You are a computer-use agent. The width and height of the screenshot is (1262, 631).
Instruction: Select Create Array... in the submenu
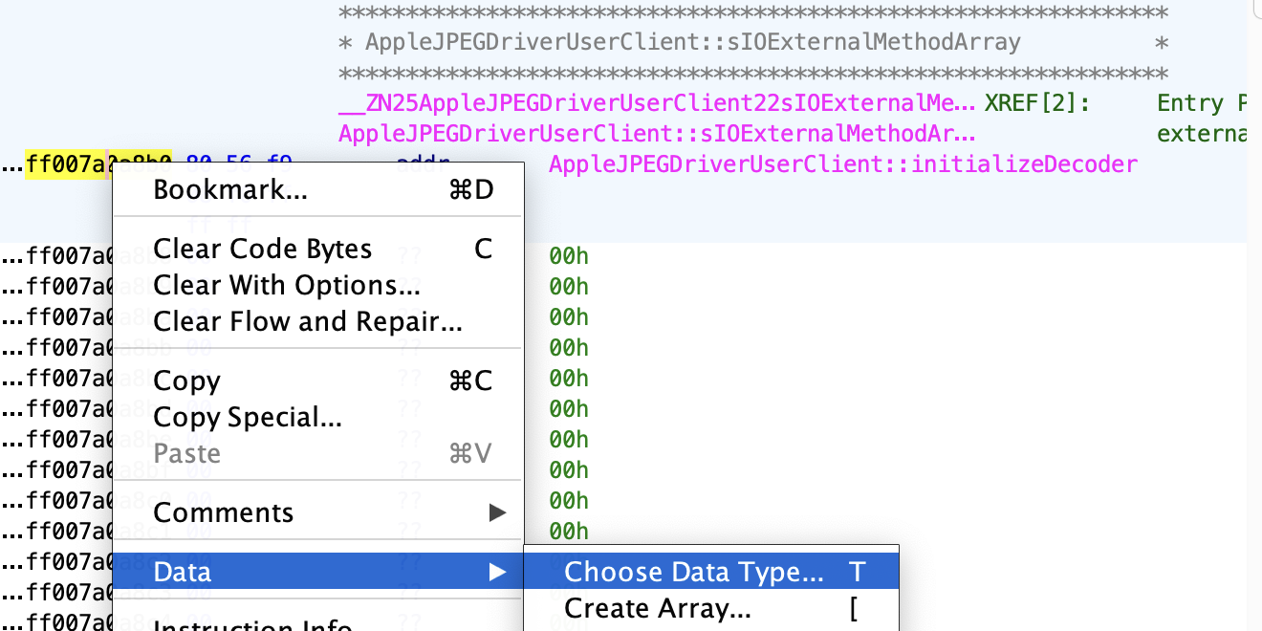(658, 608)
